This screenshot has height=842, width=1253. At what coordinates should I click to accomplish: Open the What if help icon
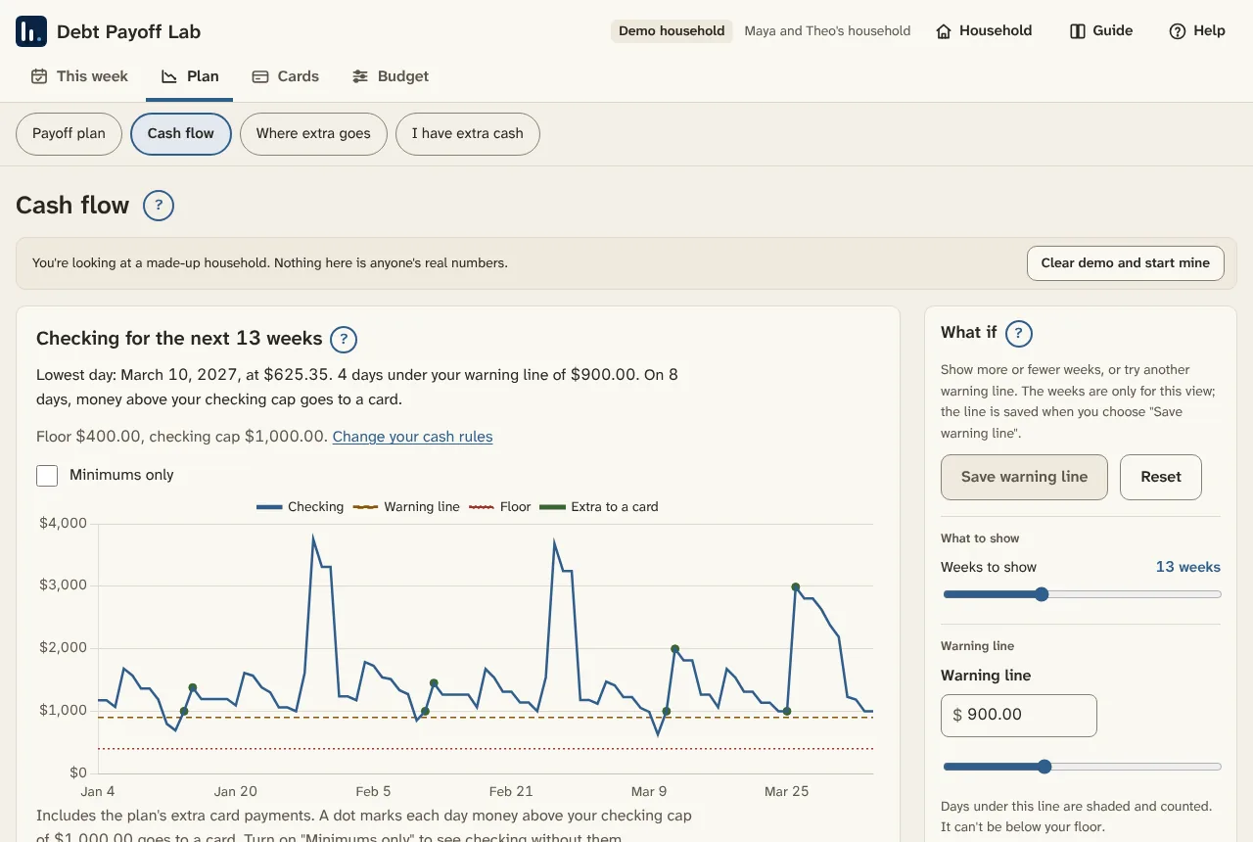click(x=1019, y=334)
